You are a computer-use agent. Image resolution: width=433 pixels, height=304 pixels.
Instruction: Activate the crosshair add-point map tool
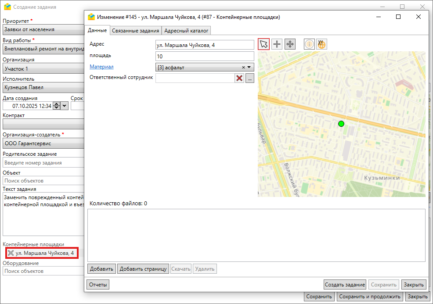tap(277, 44)
